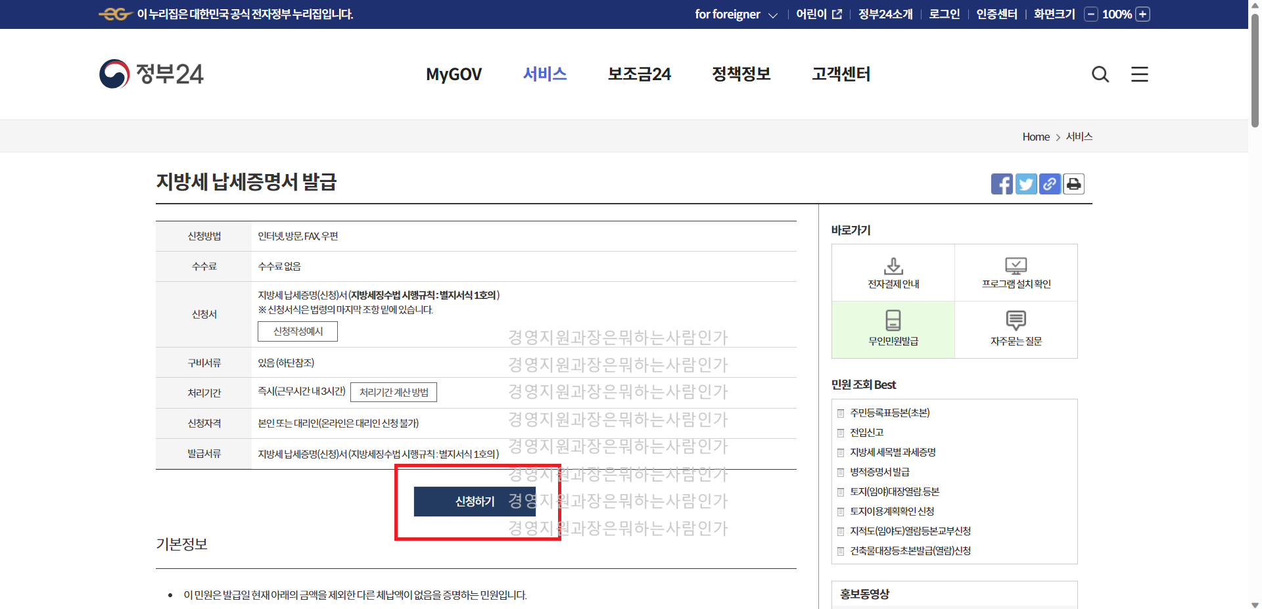Open the hamburger navigation menu
Image resolution: width=1262 pixels, height=609 pixels.
(x=1139, y=74)
